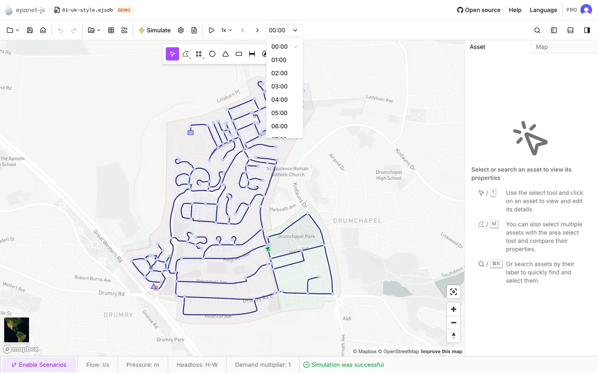Select 02:00 in the time list
Screen dimensions: 597x373
pos(284,73)
